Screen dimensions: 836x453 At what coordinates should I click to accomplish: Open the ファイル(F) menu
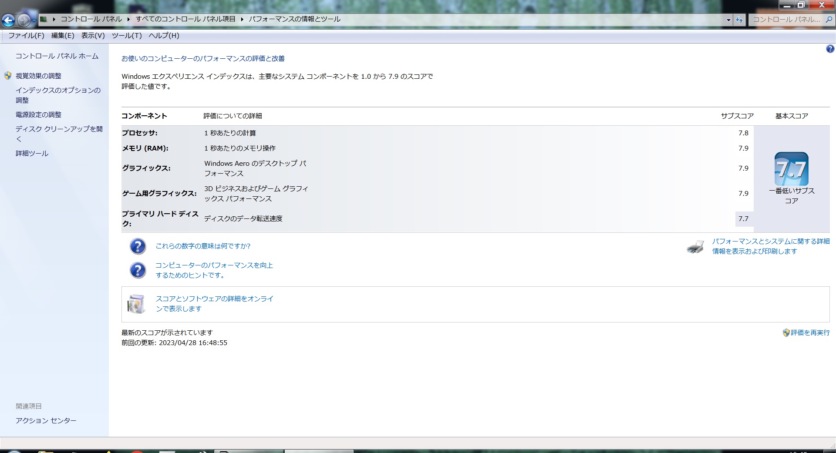coord(27,36)
